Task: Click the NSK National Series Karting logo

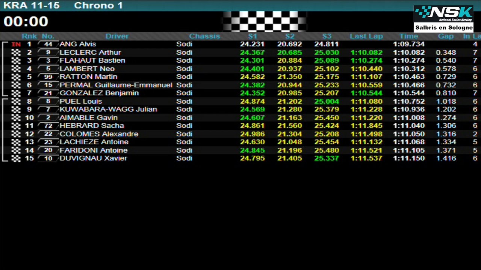Action: pos(443,15)
